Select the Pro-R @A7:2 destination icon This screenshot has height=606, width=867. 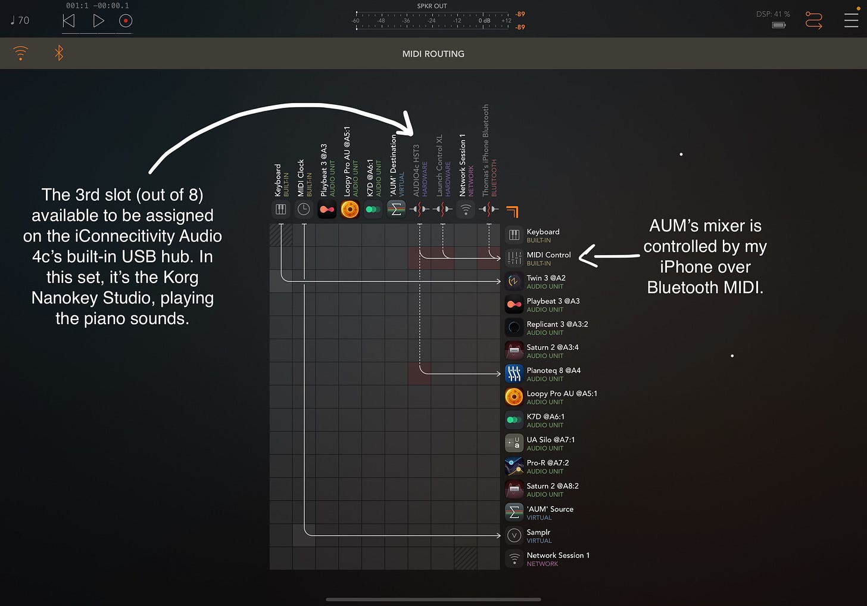pyautogui.click(x=514, y=466)
